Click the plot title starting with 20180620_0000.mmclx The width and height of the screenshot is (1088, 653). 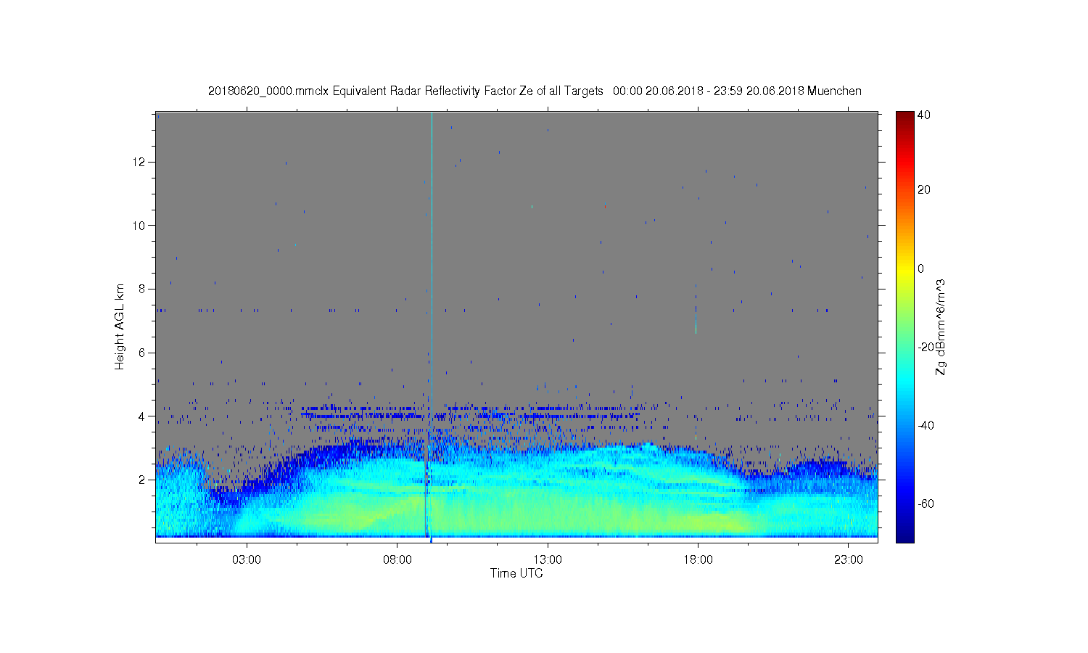click(535, 91)
